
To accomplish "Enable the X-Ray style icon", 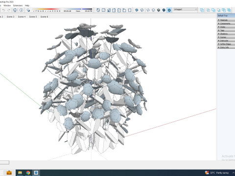I will point(137,10).
